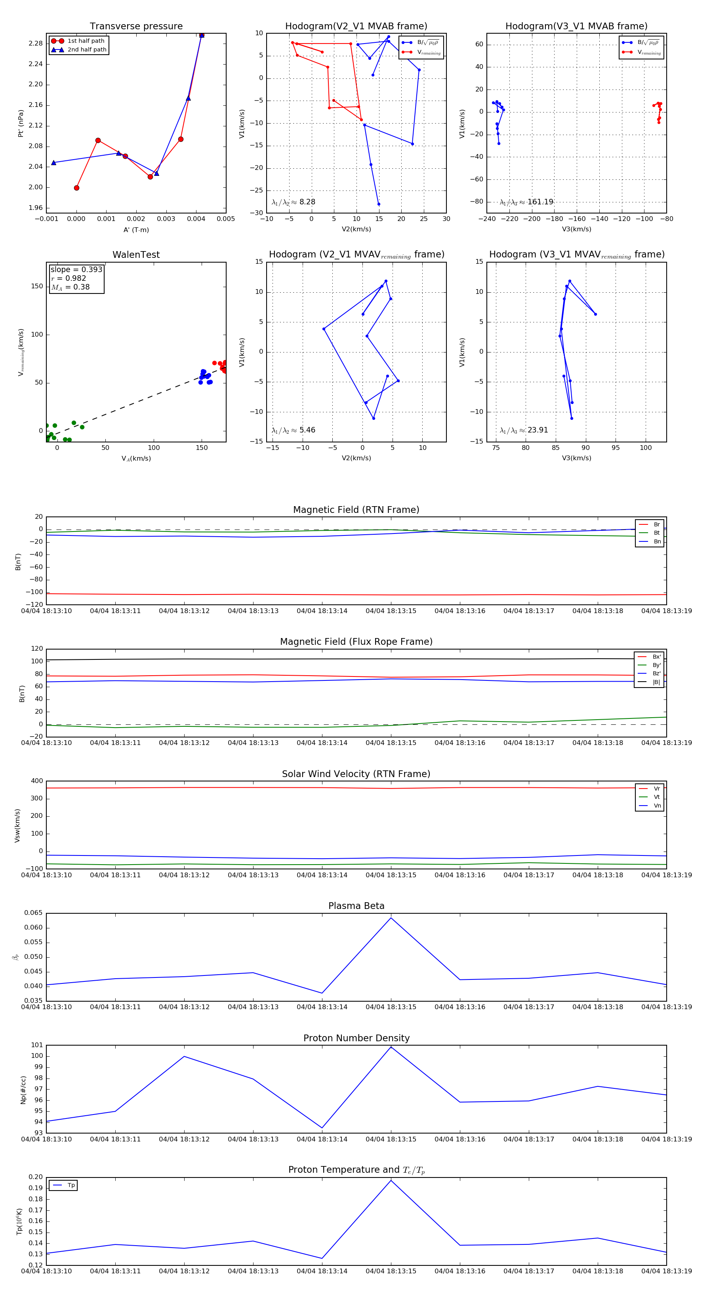The height and width of the screenshot is (1307, 713).
Task: Click the λ1/λ3 ≈ 23.91 annotation
Action: [x=524, y=430]
